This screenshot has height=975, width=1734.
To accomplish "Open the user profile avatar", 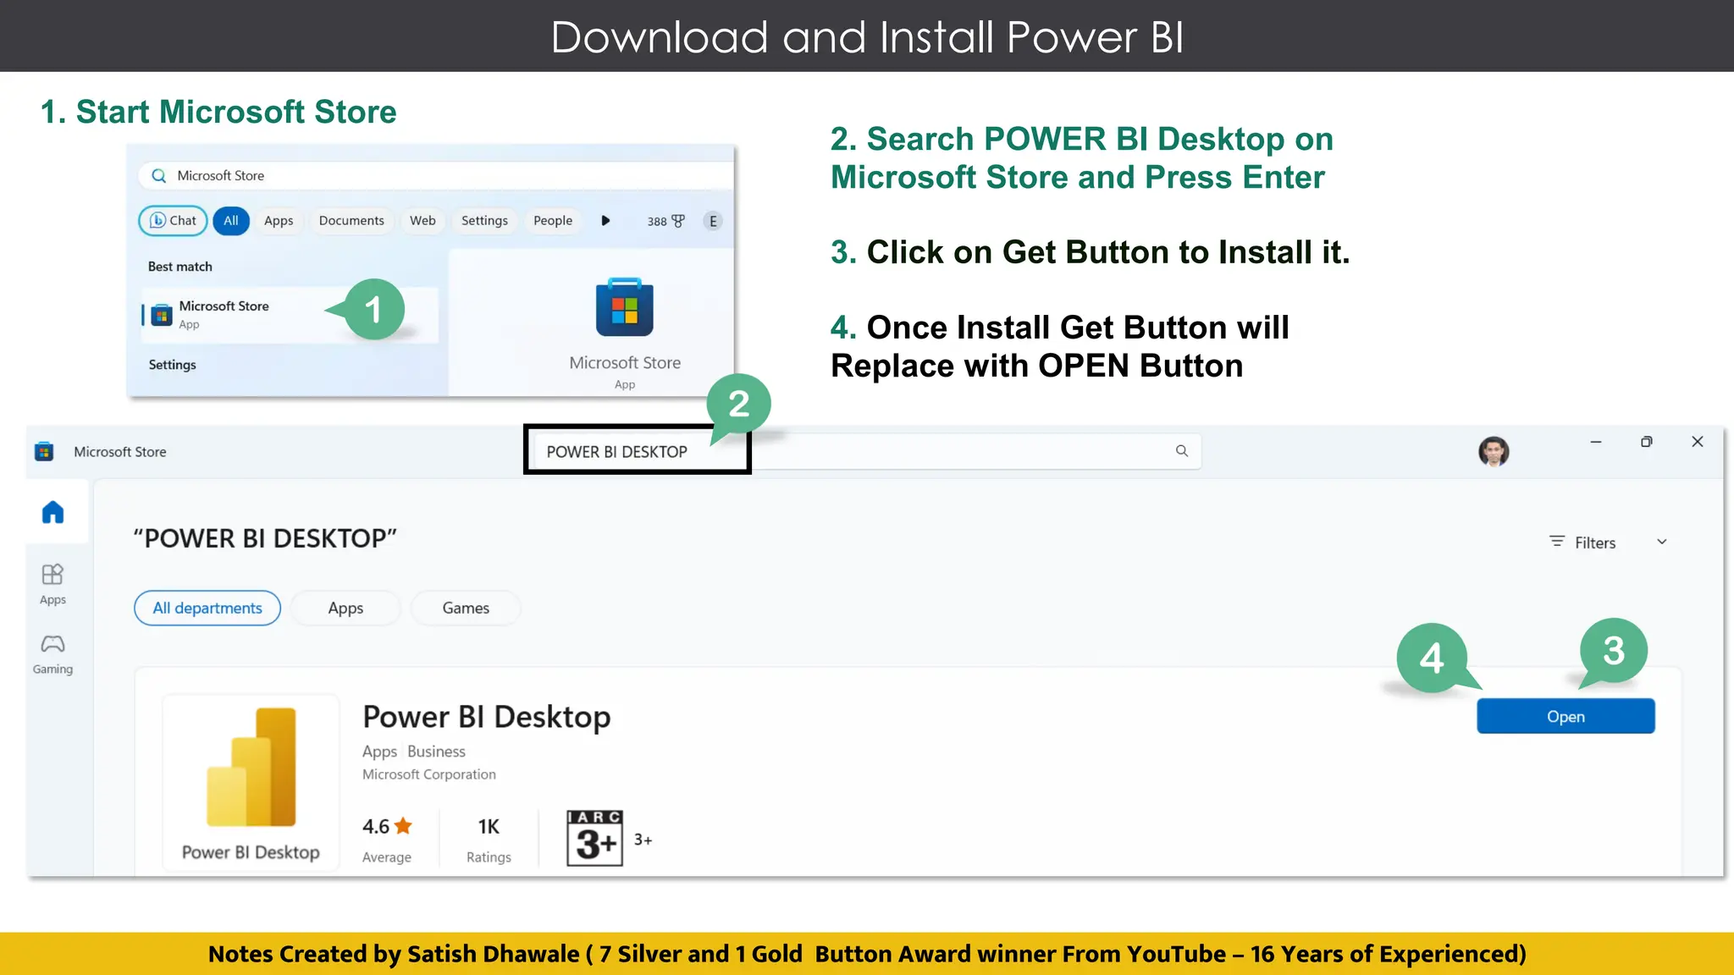I will pos(1494,451).
